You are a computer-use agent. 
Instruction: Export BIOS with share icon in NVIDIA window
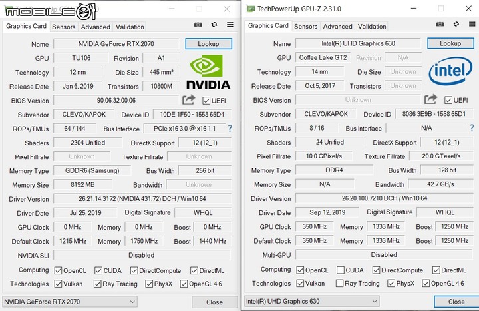188,100
